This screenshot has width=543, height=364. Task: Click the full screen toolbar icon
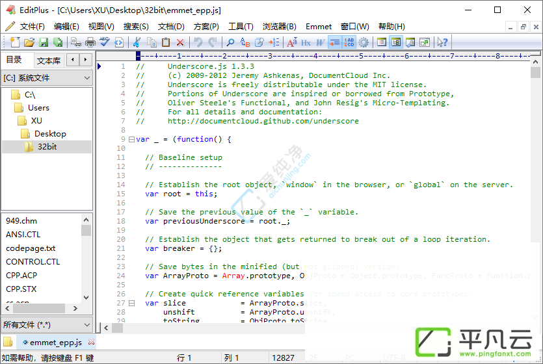pyautogui.click(x=424, y=42)
